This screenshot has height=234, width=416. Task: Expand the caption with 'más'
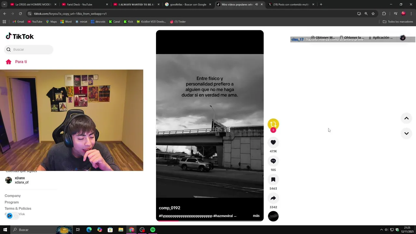click(x=256, y=216)
